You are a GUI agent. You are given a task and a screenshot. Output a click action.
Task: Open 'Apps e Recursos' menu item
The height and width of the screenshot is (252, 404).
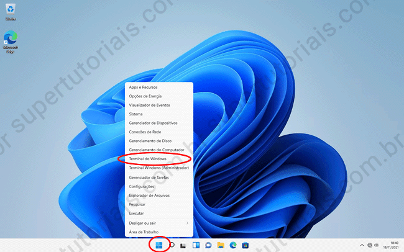(145, 87)
